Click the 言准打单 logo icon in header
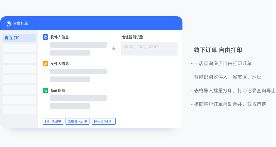The width and height of the screenshot is (276, 147). pyautogui.click(x=9, y=24)
